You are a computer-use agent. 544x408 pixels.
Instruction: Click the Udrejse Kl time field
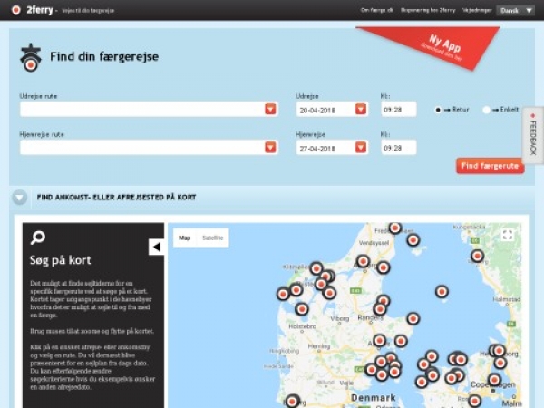tap(399, 110)
